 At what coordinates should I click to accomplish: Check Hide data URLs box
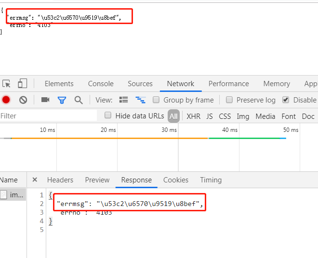(x=108, y=116)
